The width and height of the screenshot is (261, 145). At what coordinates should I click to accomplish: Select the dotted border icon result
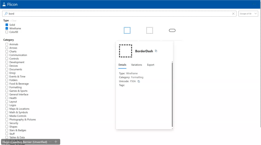150,30
